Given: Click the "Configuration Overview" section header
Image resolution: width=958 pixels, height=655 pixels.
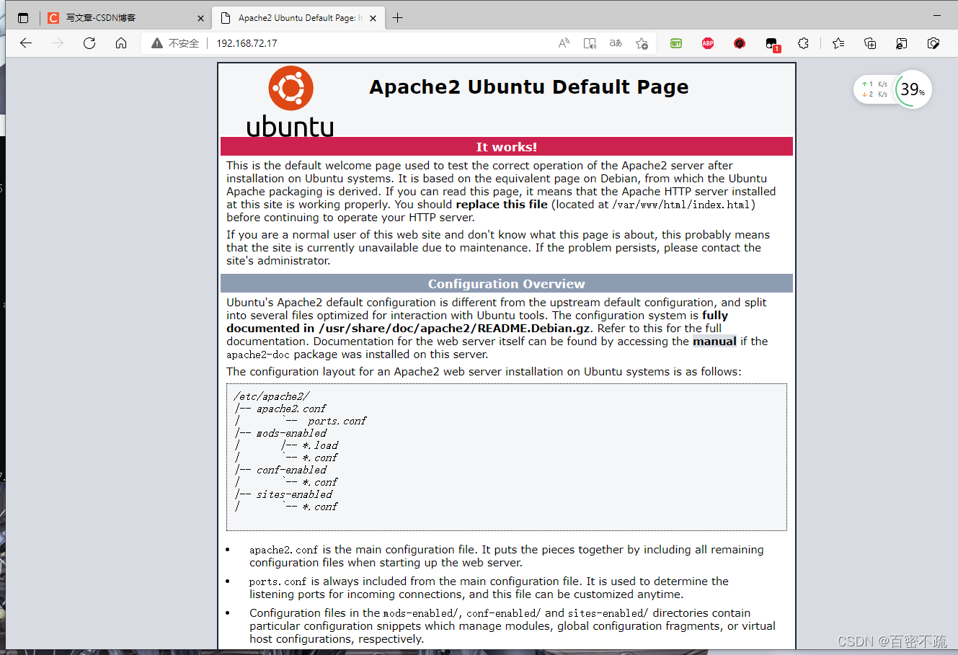Looking at the screenshot, I should tap(507, 284).
